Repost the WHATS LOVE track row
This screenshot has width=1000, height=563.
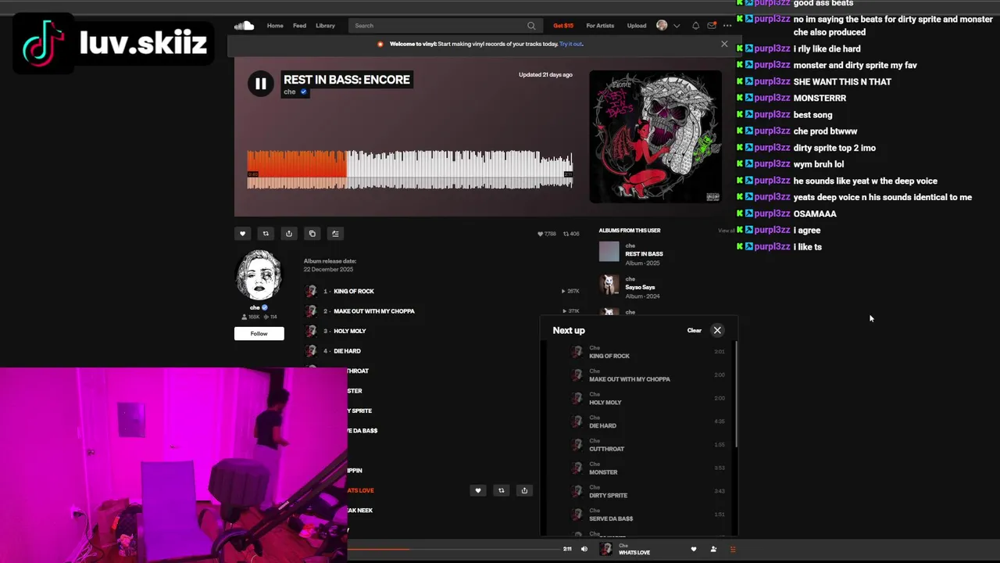pyautogui.click(x=502, y=490)
